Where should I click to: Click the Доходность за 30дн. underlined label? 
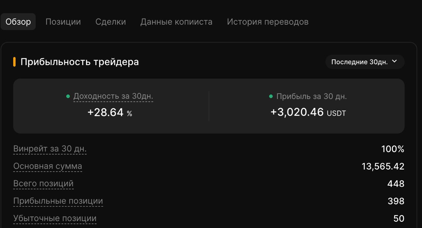113,96
